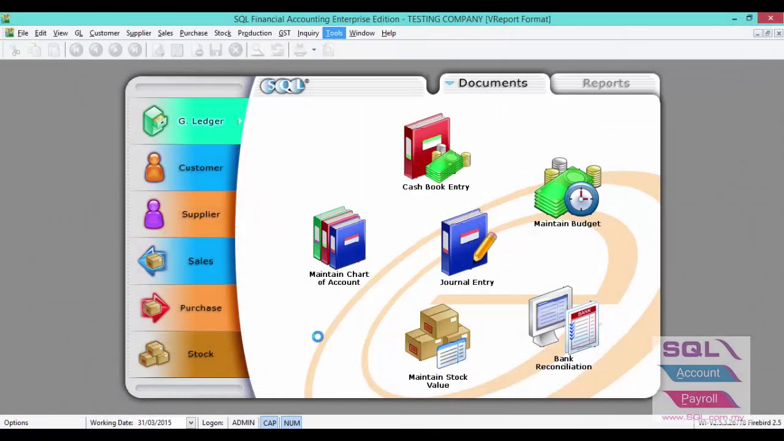The image size is (784, 441).
Task: Open Bank Reconciliation
Action: [563, 329]
